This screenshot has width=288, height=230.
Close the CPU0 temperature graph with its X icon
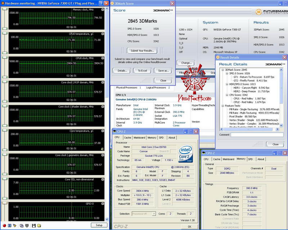pyautogui.click(x=103, y=34)
